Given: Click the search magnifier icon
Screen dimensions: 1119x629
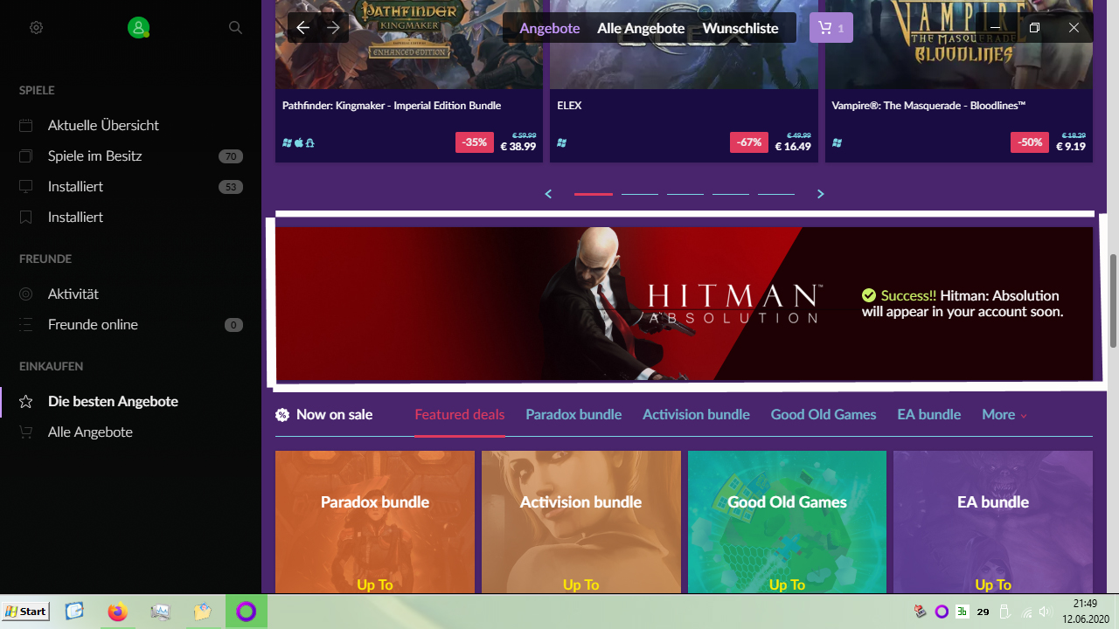Looking at the screenshot, I should 235,28.
